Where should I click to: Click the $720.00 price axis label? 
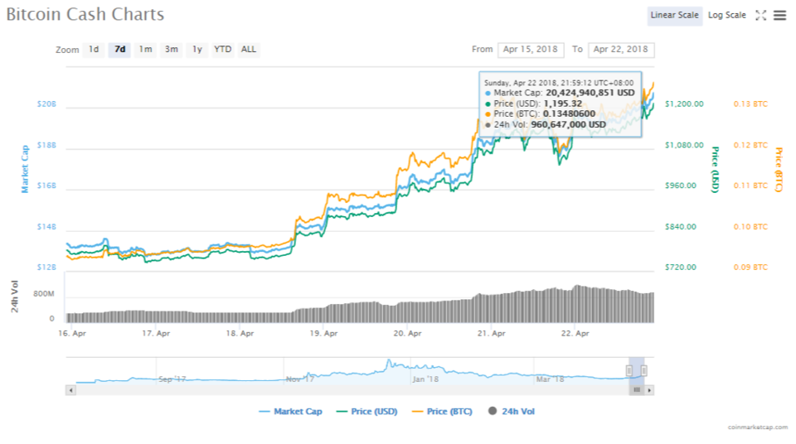point(681,268)
